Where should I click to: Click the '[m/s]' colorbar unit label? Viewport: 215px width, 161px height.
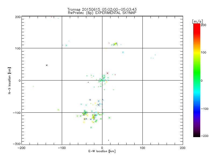(198, 21)
